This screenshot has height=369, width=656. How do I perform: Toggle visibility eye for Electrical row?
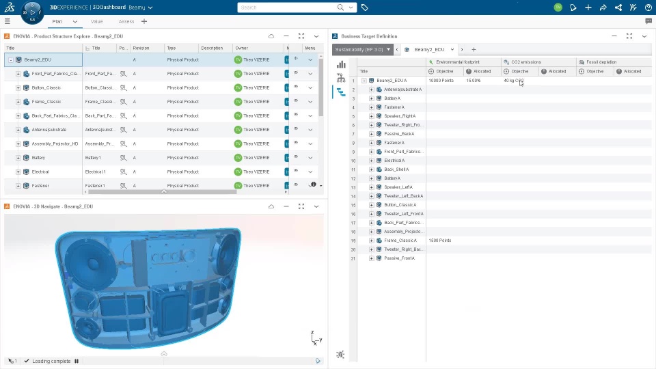coord(296,171)
